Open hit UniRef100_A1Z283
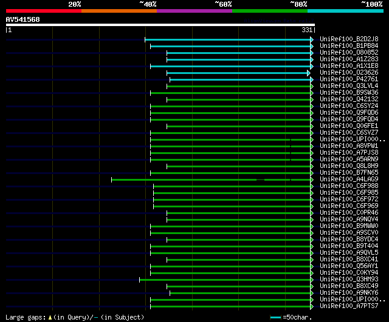 click(x=349, y=59)
